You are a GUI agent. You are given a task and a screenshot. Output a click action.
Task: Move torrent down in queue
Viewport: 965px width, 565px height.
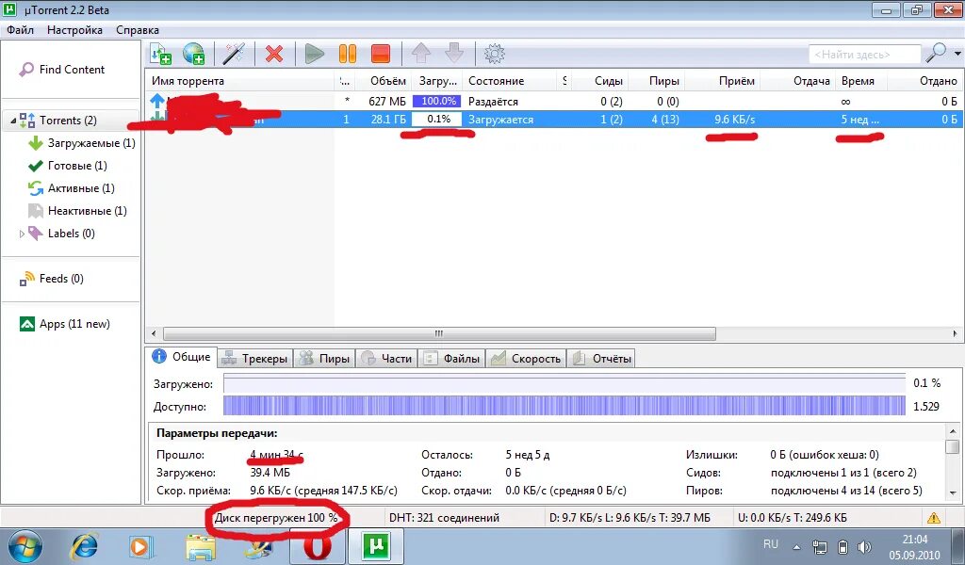(454, 54)
